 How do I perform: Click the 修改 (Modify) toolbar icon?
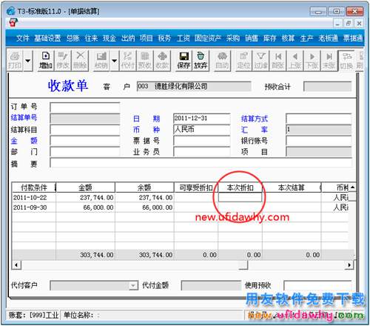(63, 61)
